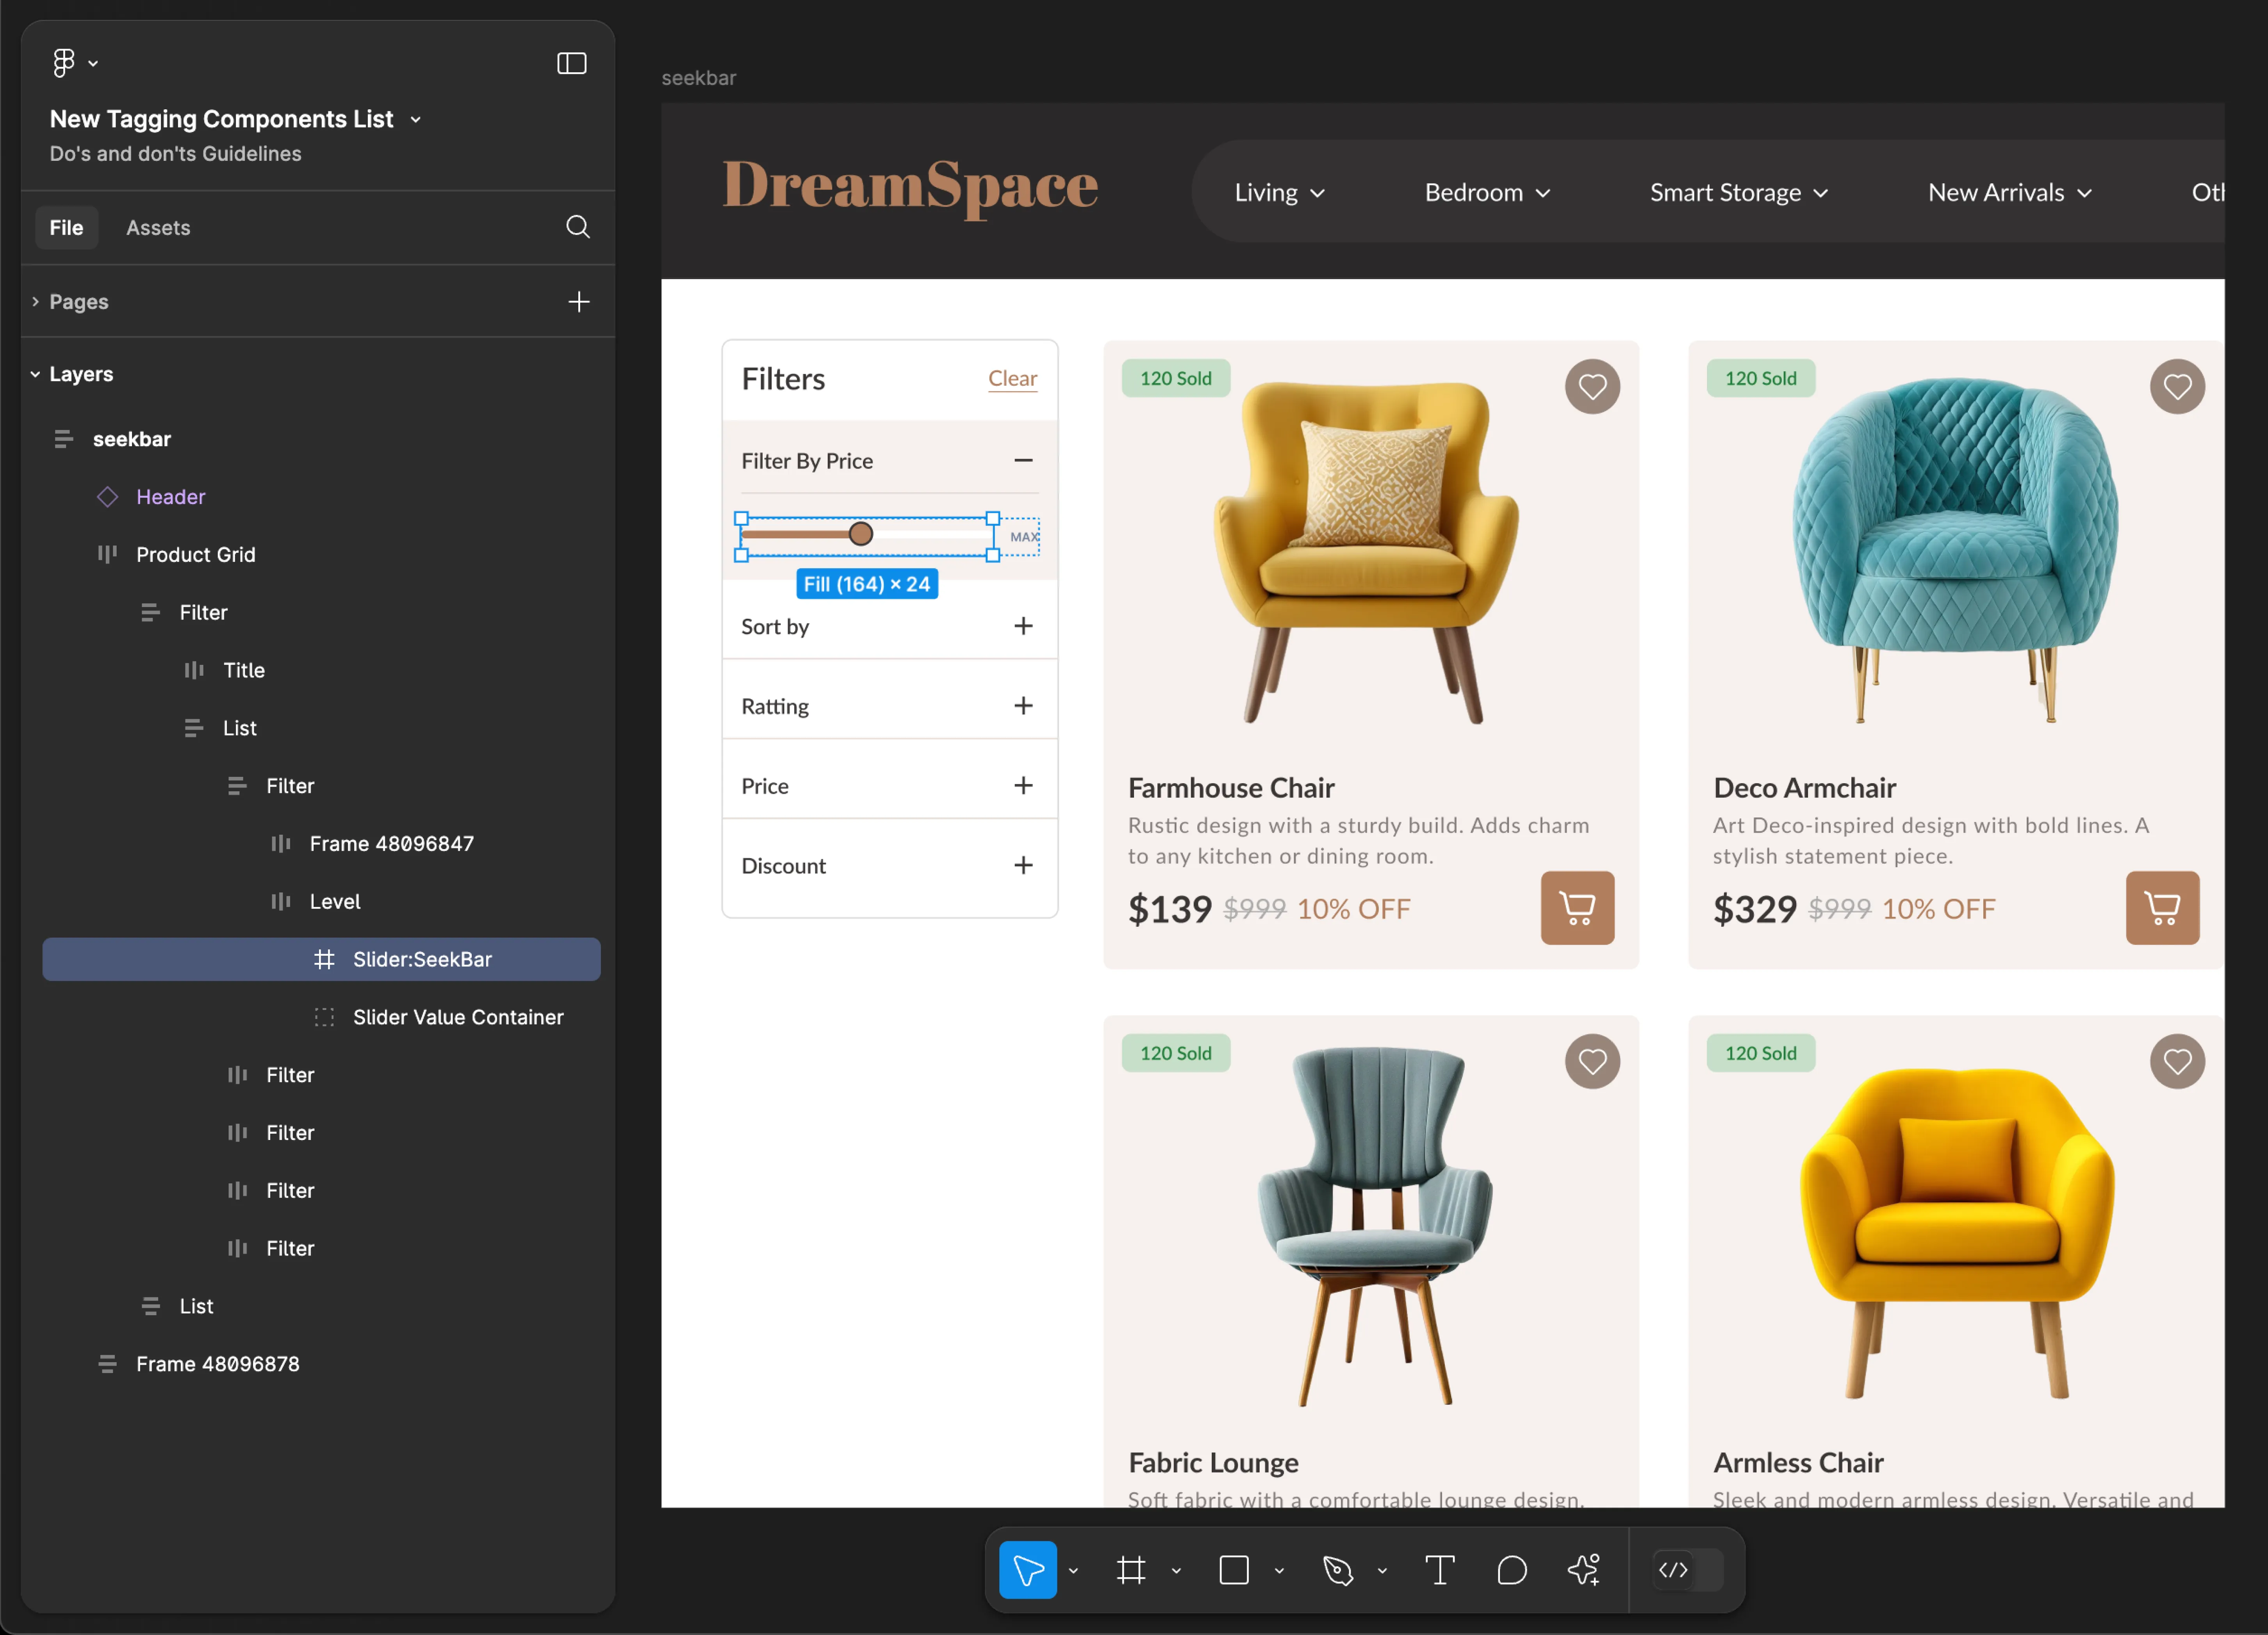Expand the Price filter
The image size is (2268, 1635).
point(1023,785)
